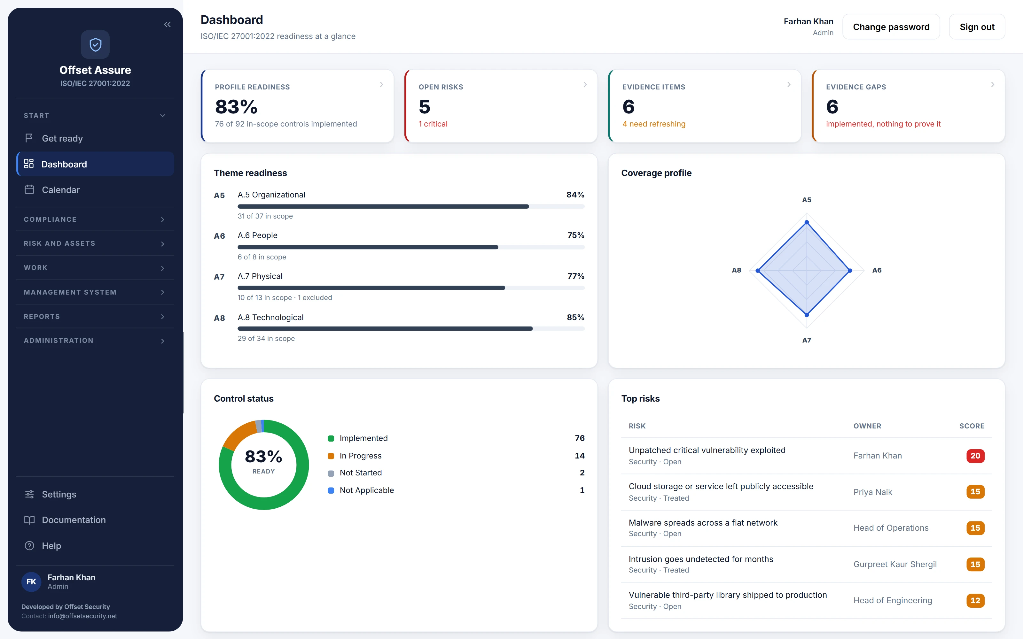Click the Sign out button
The width and height of the screenshot is (1023, 639).
977,27
